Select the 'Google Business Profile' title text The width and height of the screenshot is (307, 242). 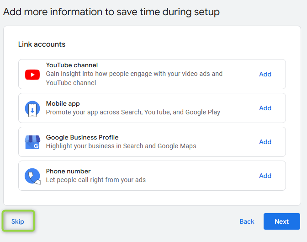pyautogui.click(x=82, y=137)
